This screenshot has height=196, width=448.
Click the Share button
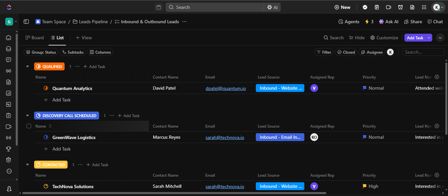[x=413, y=22]
